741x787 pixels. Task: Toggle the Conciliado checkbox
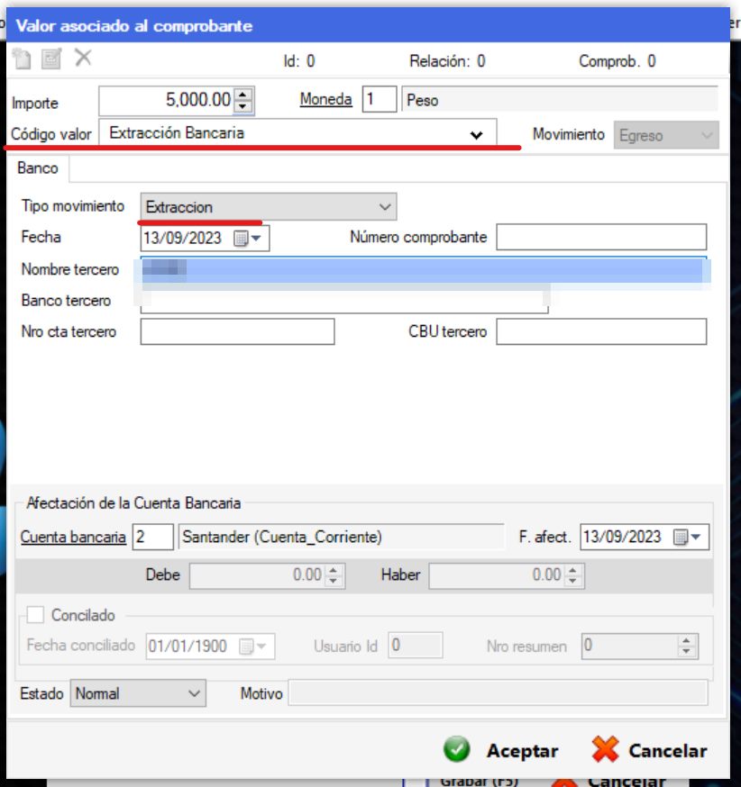[x=35, y=615]
